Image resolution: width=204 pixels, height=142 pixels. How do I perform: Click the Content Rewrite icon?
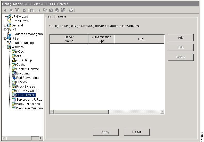14,69
